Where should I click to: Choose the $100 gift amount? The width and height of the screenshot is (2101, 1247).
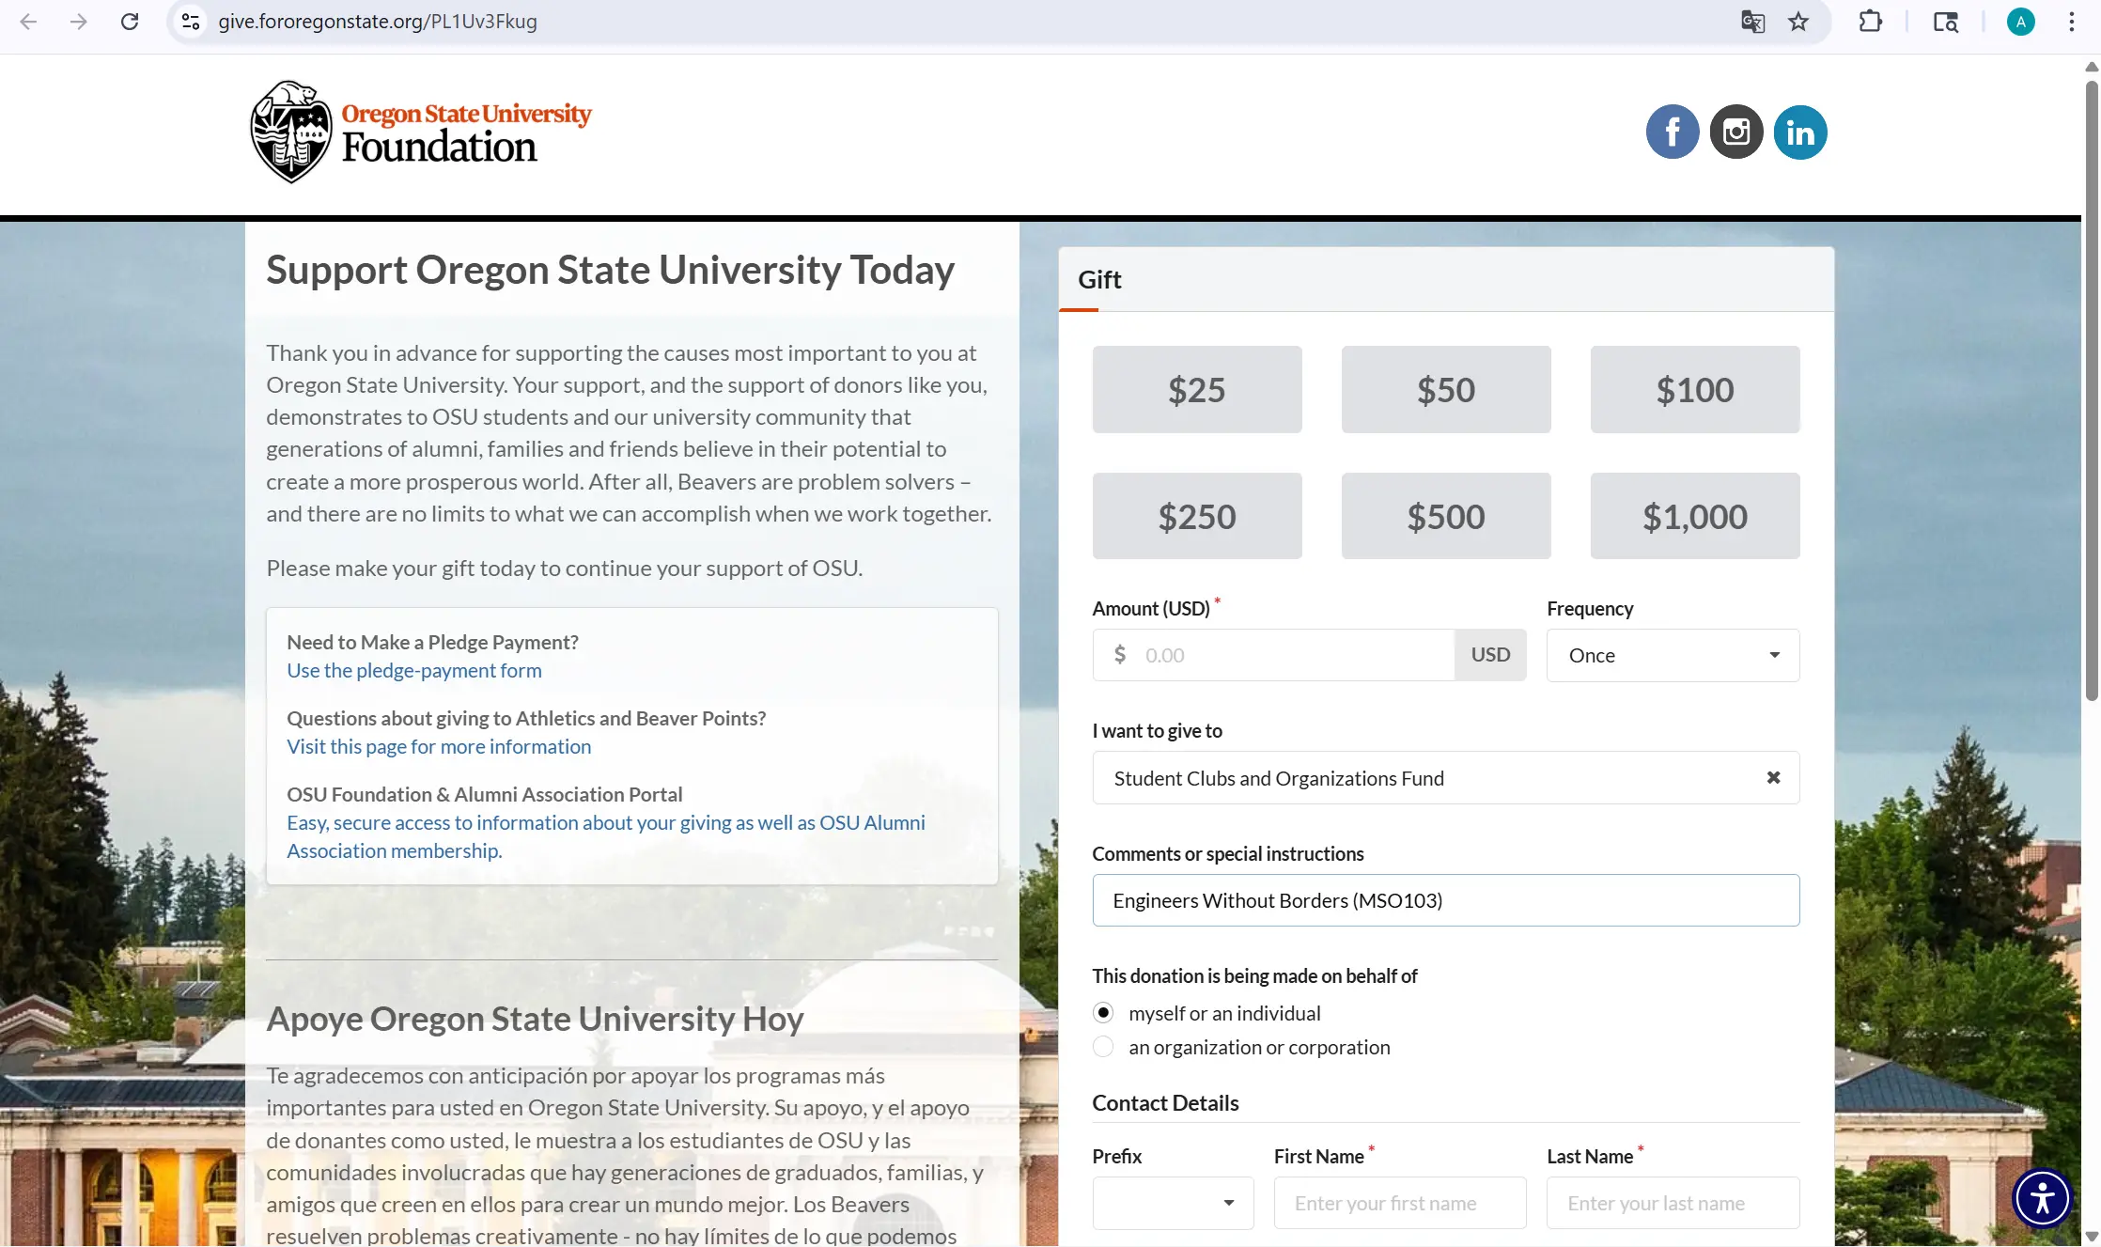click(x=1694, y=389)
